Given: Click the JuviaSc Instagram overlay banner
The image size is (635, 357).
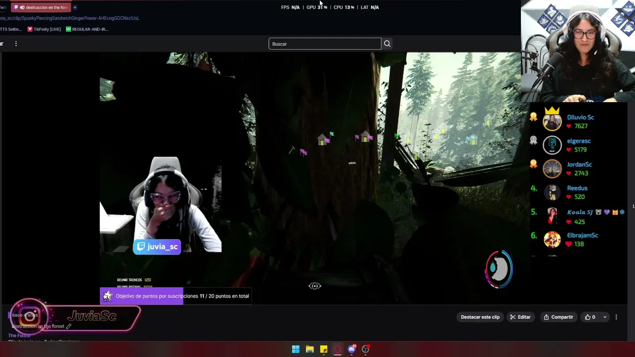Looking at the screenshot, I should pyautogui.click(x=74, y=316).
